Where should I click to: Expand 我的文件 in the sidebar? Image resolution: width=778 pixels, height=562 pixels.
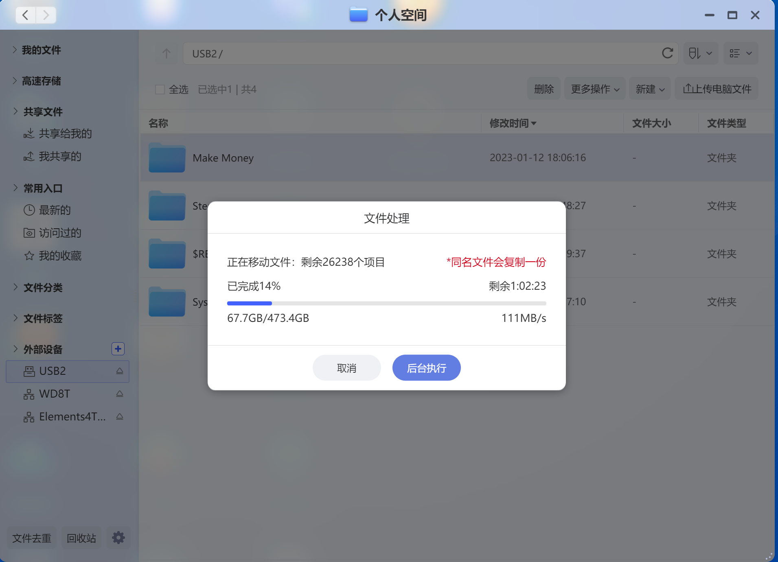coord(15,50)
